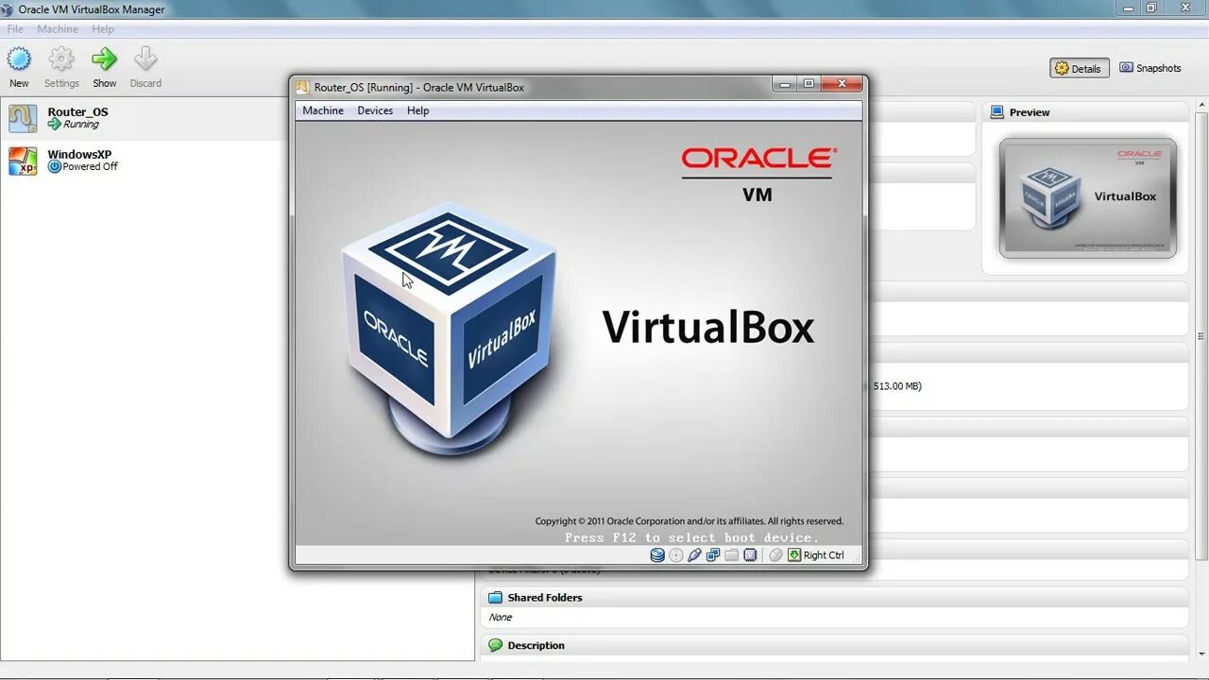Click the shared folders status bar icon
Viewport: 1209px width, 680px height.
(x=732, y=555)
